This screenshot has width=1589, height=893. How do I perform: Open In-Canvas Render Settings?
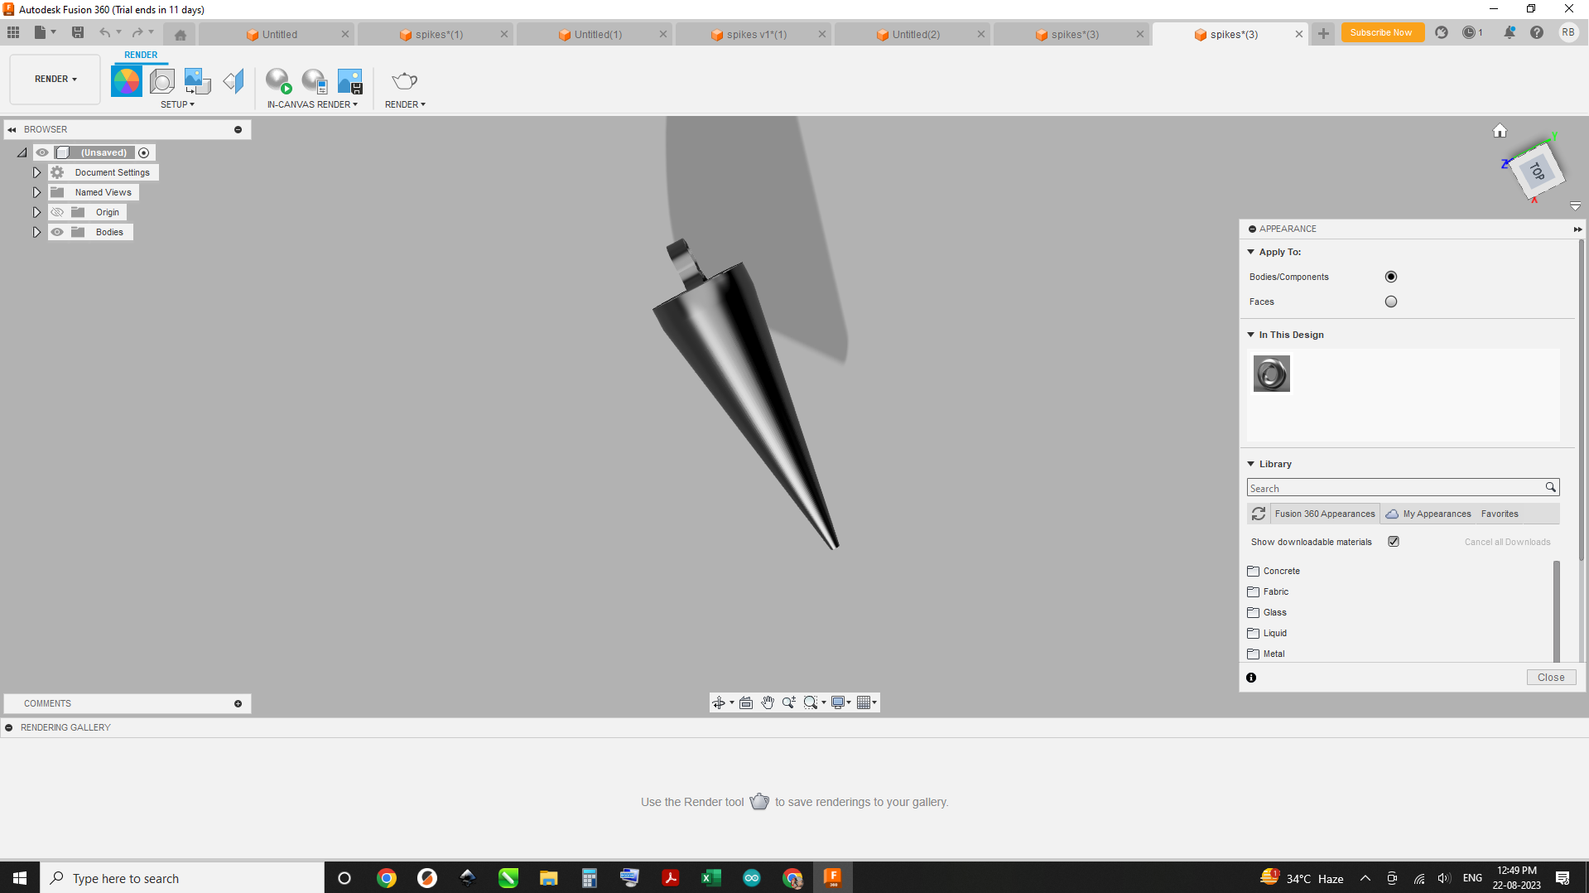[x=314, y=82]
